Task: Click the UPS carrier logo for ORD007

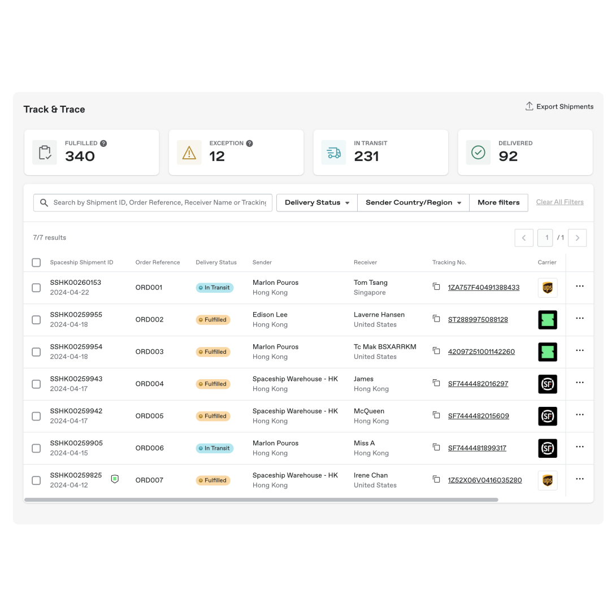Action: (x=547, y=480)
